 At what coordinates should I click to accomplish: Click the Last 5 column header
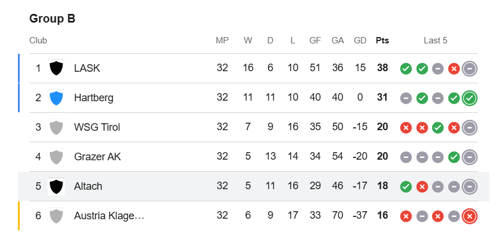click(436, 40)
